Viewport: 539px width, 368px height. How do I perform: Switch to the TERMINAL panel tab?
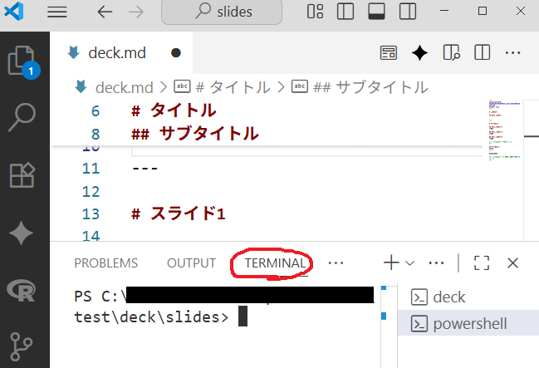[275, 263]
